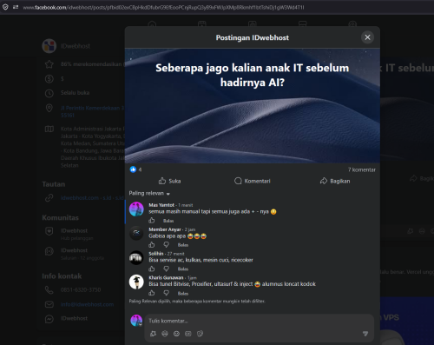Open the 1 jam timestamp

pyautogui.click(x=192, y=278)
